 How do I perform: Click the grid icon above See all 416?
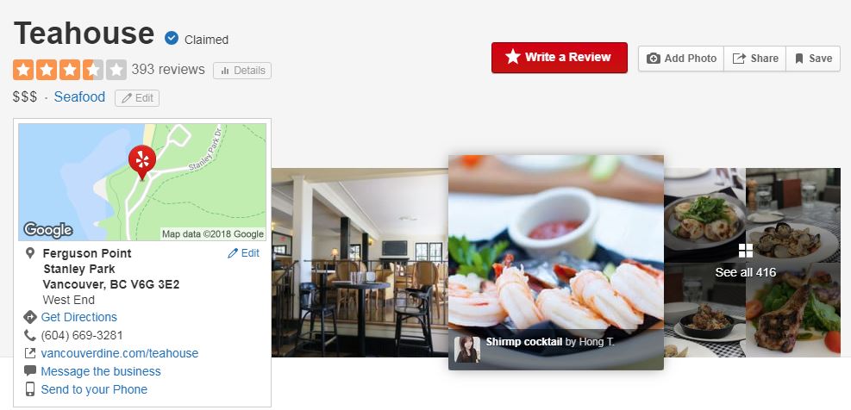click(746, 251)
